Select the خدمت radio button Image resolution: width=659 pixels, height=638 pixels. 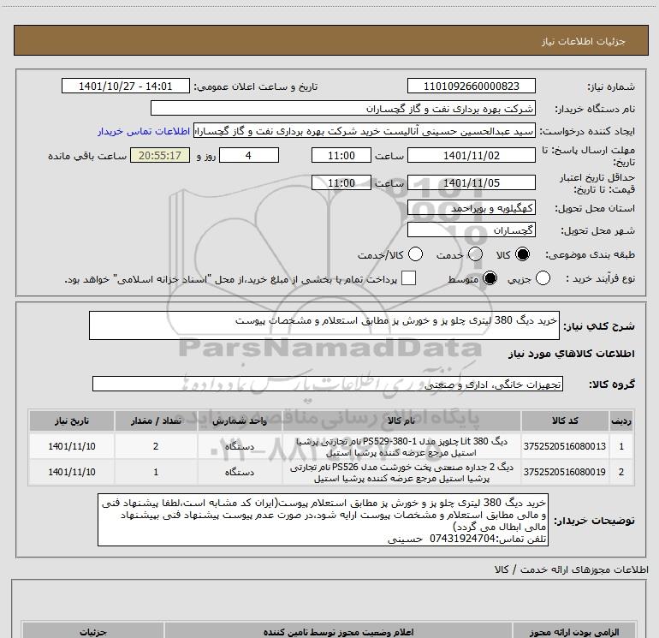click(x=475, y=254)
